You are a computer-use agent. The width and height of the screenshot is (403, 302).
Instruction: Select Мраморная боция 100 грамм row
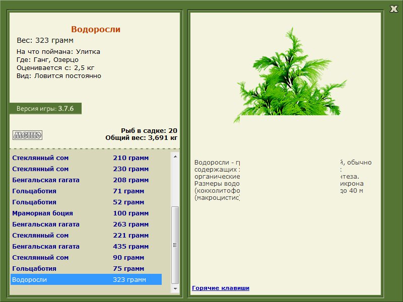coord(86,213)
